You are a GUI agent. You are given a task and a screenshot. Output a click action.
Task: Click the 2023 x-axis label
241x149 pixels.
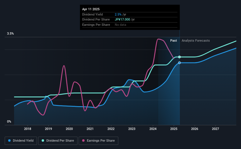coord(132,129)
